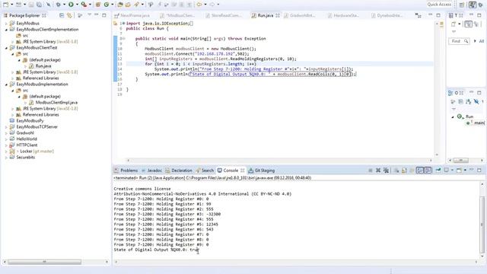Select the Java perspective icon
The width and height of the screenshot is (487, 274).
473,5
